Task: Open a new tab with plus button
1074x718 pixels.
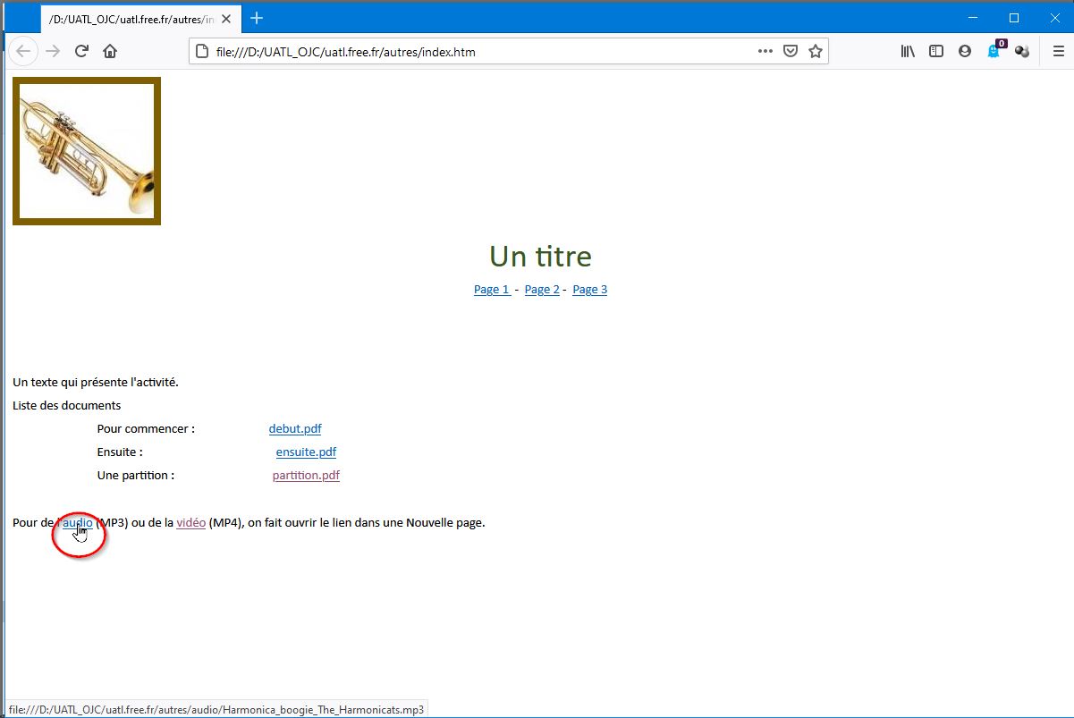Action: coord(257,18)
